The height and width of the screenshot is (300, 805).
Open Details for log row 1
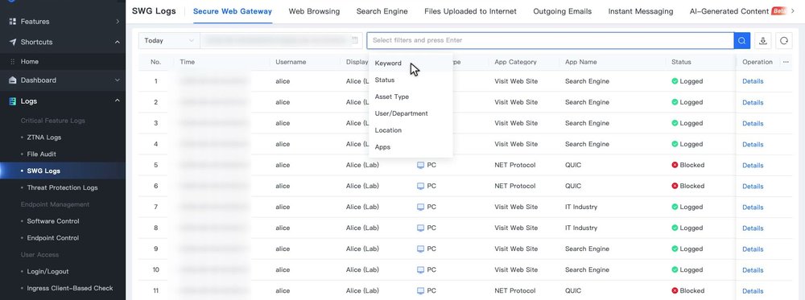coord(753,81)
